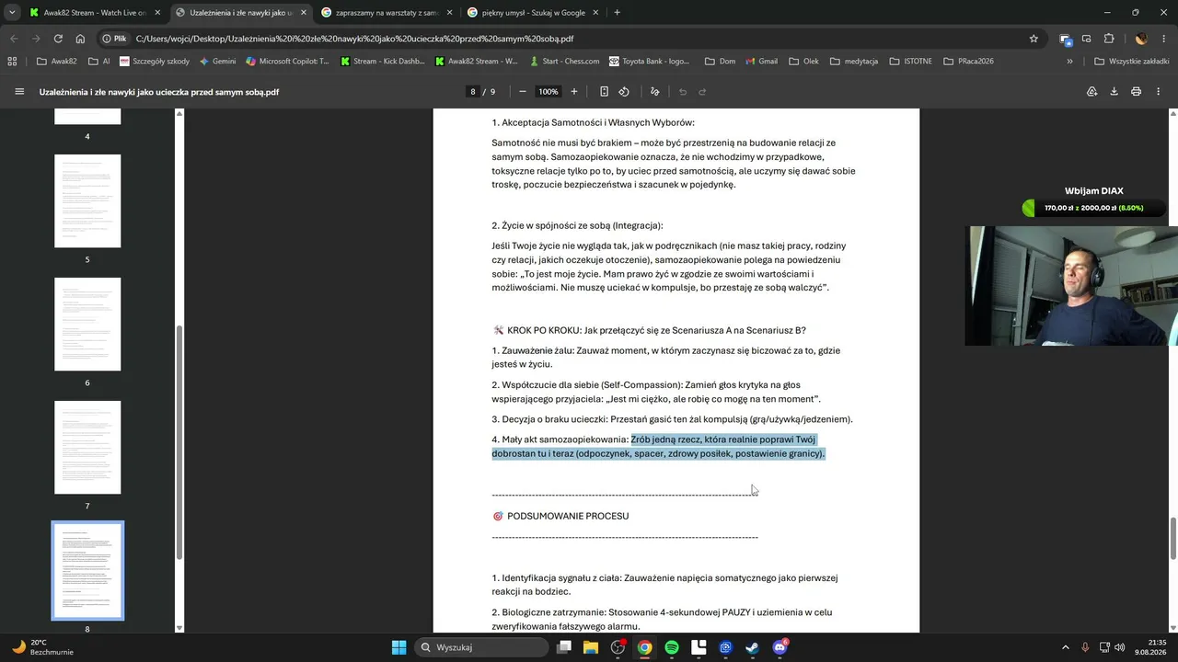Bookmark this page with star icon

pyautogui.click(x=1034, y=39)
